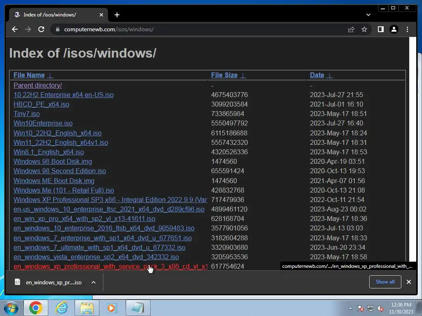Click en_windows_7_ultimate_with_sp1 iso link
The width and height of the screenshot is (422, 316).
(x=99, y=247)
